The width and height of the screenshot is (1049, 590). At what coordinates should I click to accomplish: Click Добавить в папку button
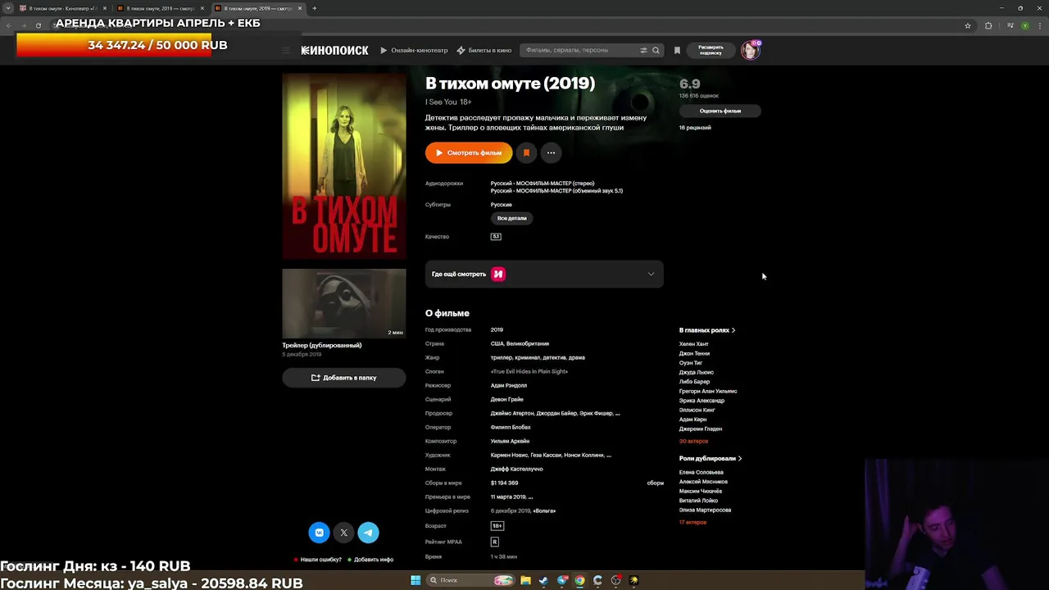(344, 378)
